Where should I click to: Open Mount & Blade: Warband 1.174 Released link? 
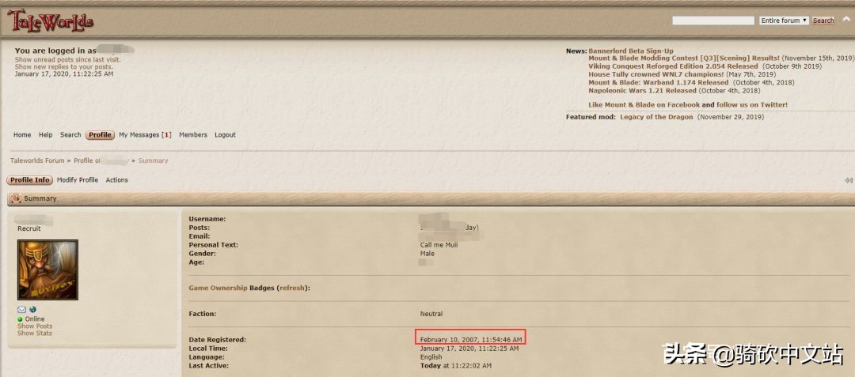click(x=658, y=83)
